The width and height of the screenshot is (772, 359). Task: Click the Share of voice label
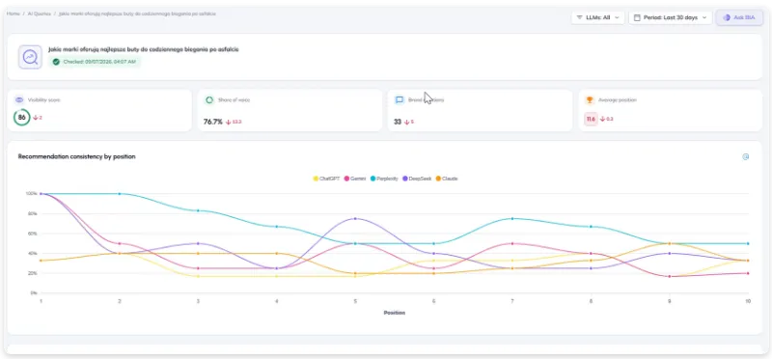(234, 100)
